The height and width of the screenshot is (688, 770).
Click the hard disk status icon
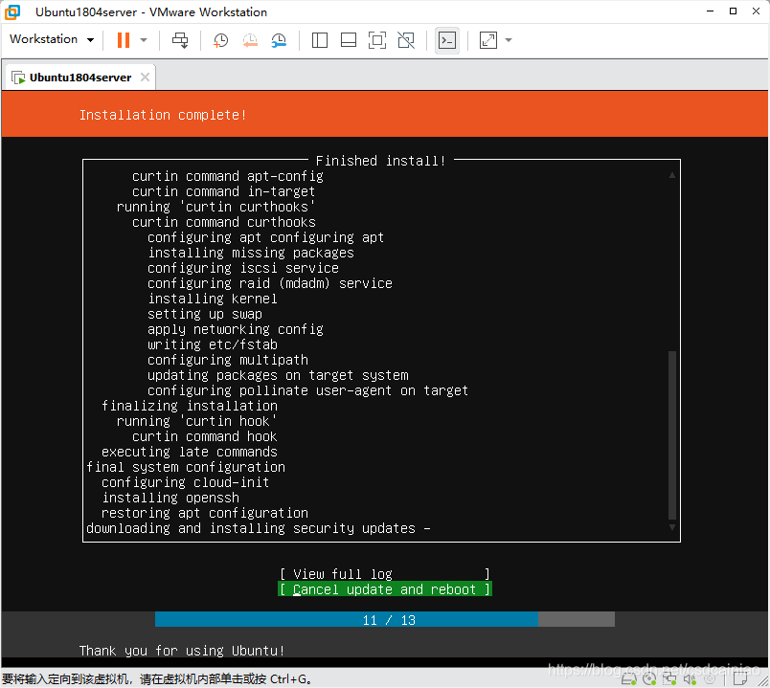(629, 679)
